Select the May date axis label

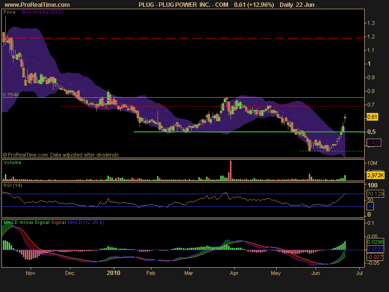point(276,273)
